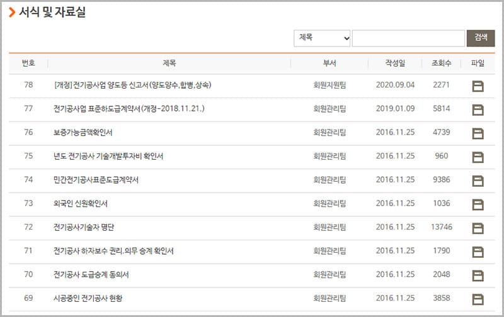Download file for post number 71
Viewport: 504px width, 317px height.
478,252
